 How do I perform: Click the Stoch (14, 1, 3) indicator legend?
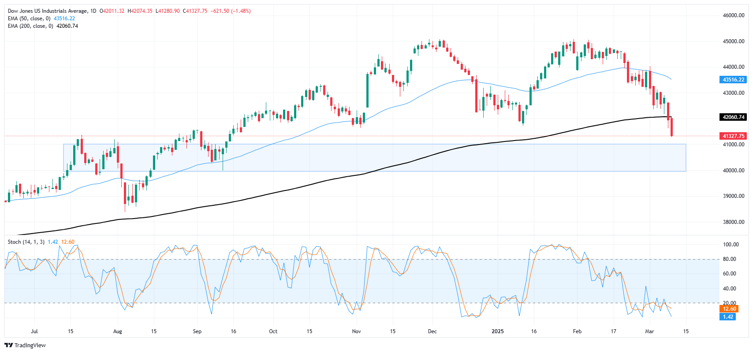pos(26,242)
